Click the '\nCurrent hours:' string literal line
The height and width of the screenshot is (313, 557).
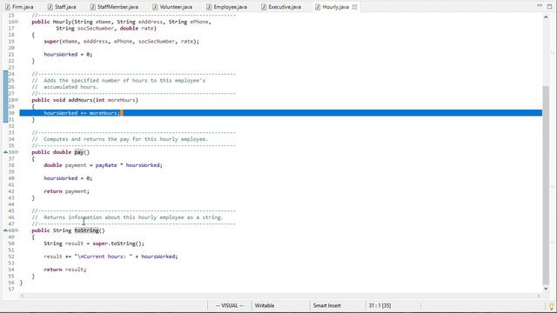111,256
